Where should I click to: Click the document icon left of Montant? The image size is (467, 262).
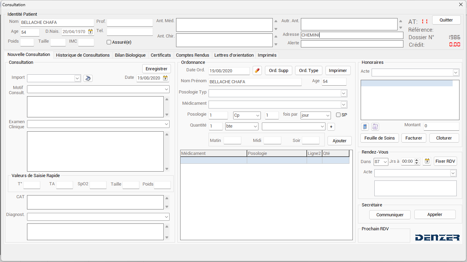[x=375, y=127]
